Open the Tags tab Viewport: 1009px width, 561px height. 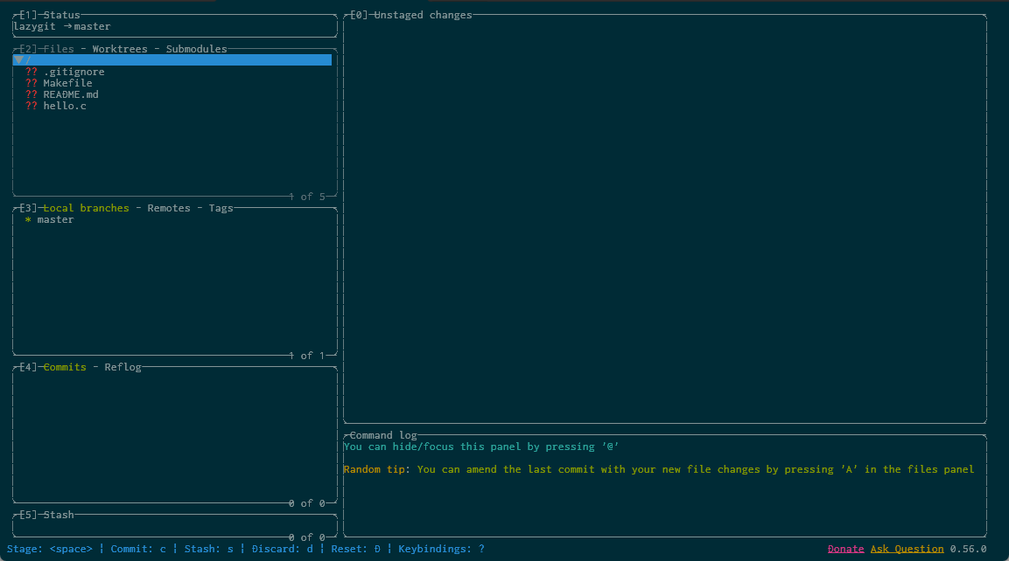click(221, 208)
